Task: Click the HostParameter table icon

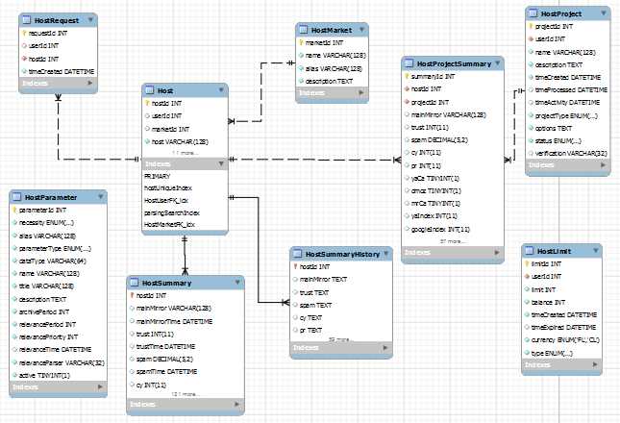Action: pos(17,196)
